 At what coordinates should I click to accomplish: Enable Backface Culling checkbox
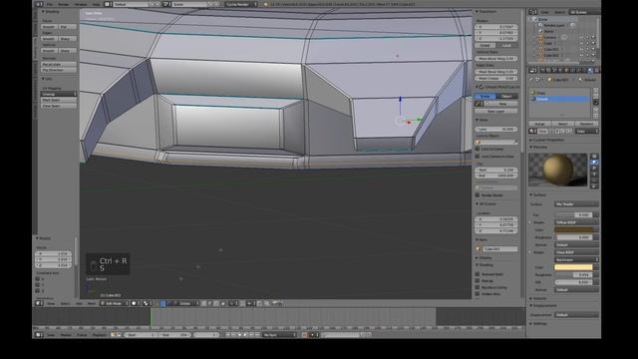(478, 287)
